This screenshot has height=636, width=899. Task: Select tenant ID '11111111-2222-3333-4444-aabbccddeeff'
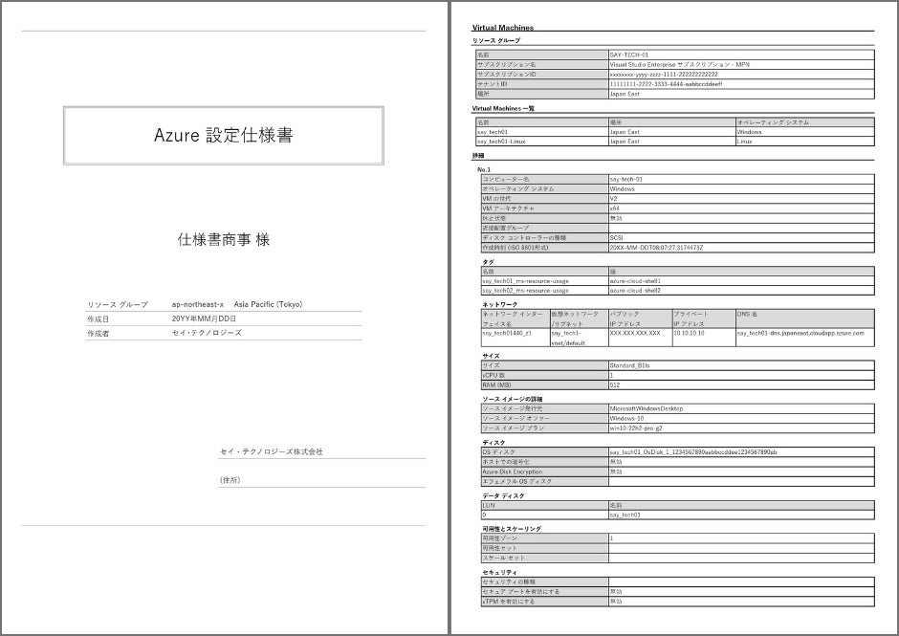pos(667,84)
